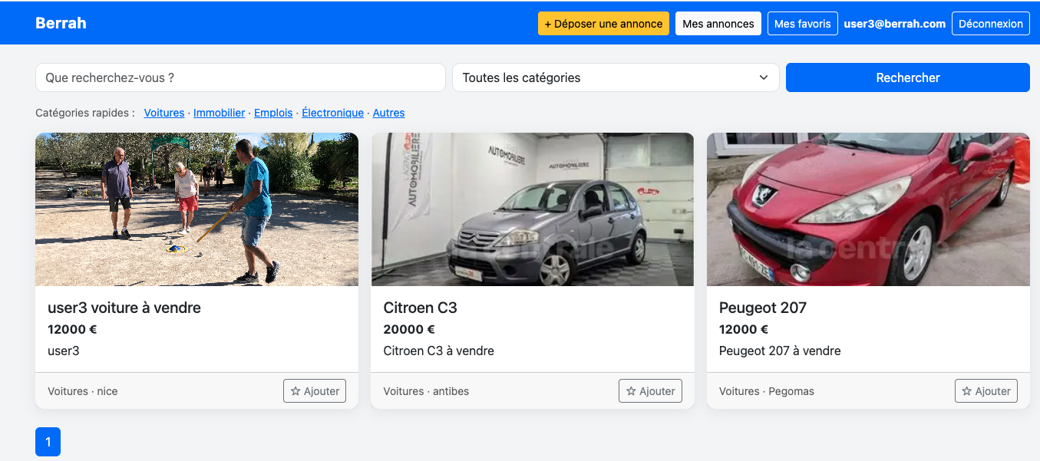This screenshot has height=461, width=1040.
Task: Open the red Peugeot 207 photo
Action: (x=868, y=209)
